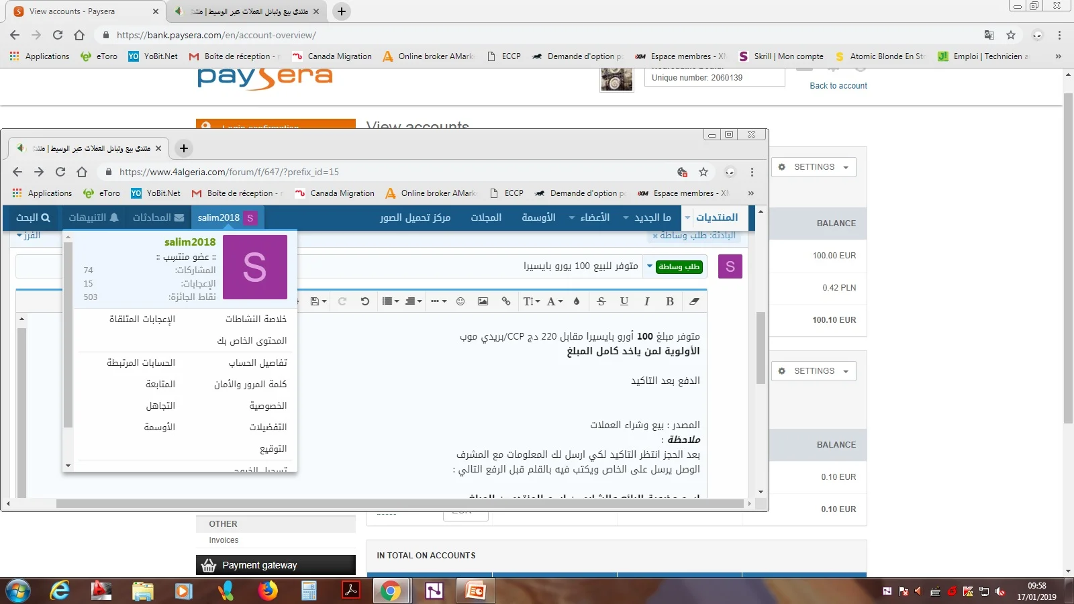Open the smiley emoji picker

click(460, 301)
